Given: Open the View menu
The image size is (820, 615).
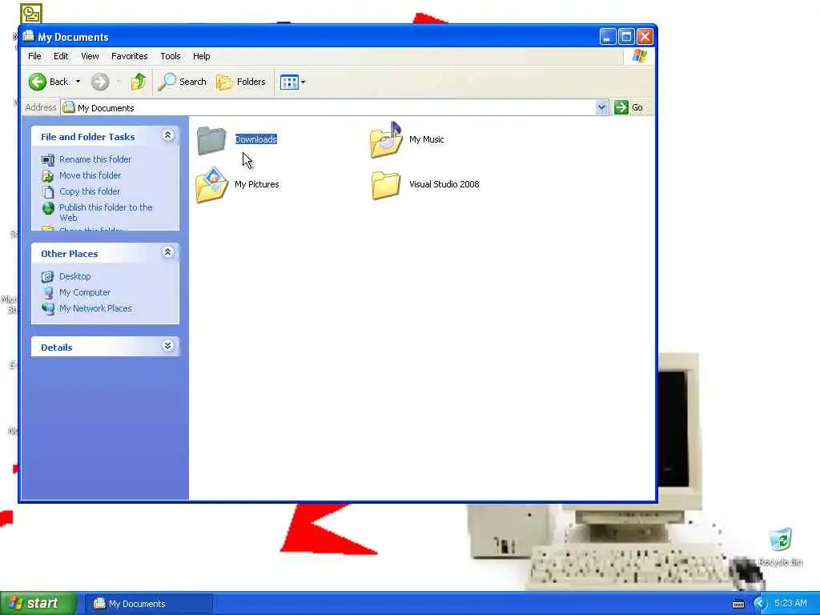Looking at the screenshot, I should tap(90, 56).
